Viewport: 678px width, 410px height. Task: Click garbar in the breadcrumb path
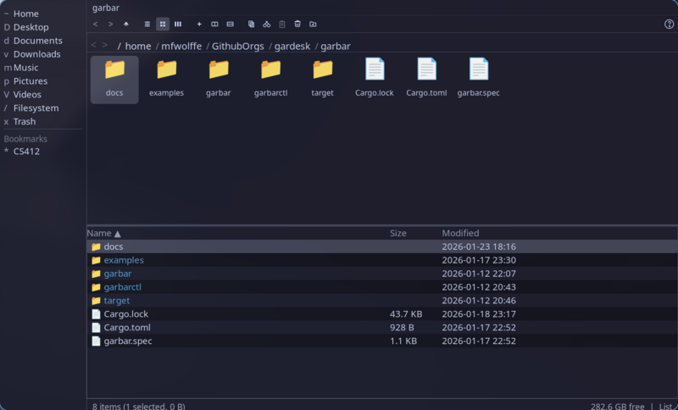point(336,47)
